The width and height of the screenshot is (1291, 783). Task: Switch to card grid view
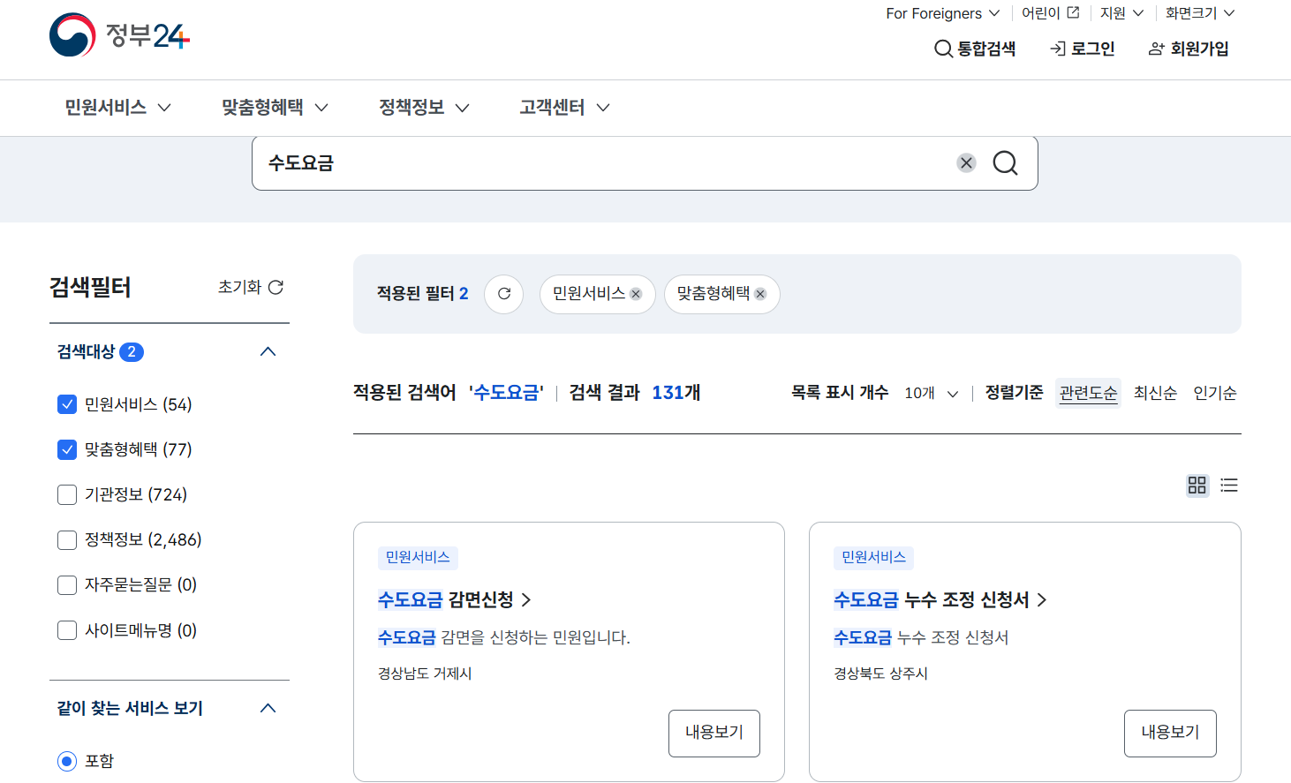pos(1197,485)
